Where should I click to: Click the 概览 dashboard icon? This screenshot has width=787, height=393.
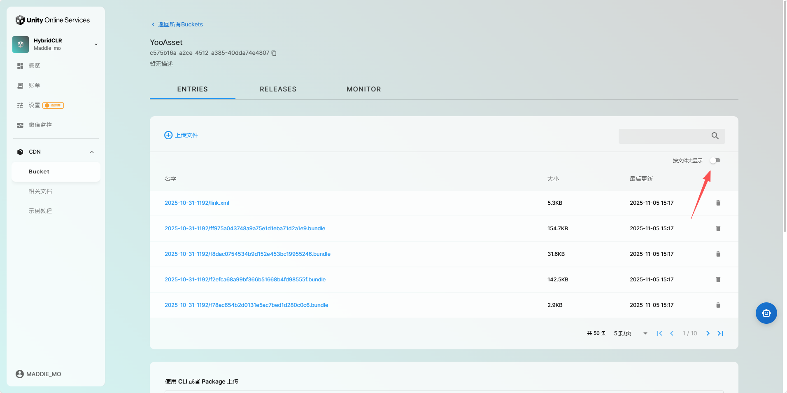[20, 66]
